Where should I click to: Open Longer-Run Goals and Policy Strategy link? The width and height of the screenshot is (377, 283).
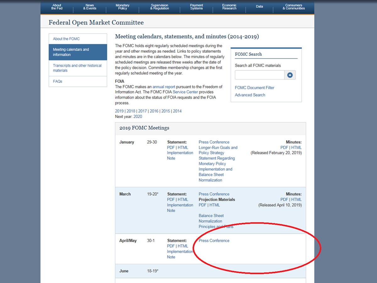coord(218,150)
